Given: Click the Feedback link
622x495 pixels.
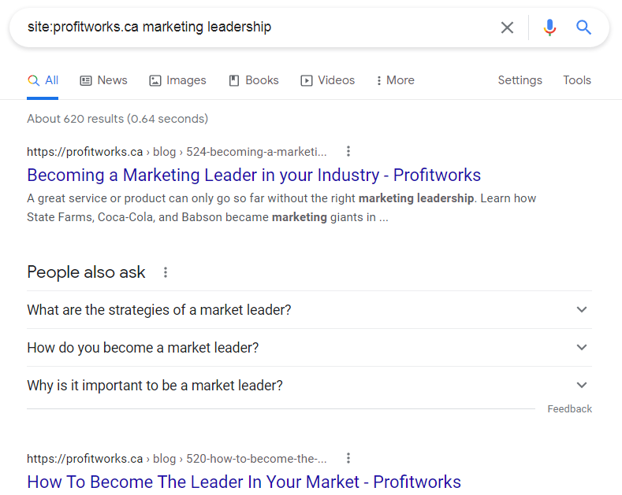Looking at the screenshot, I should tap(569, 409).
